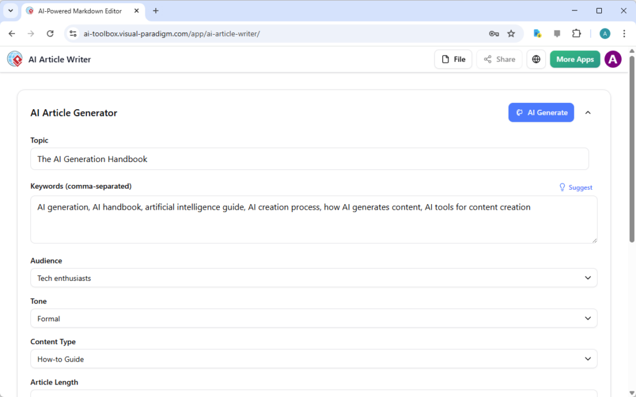Bookmark the page with the star icon
This screenshot has height=397, width=636.
point(511,33)
